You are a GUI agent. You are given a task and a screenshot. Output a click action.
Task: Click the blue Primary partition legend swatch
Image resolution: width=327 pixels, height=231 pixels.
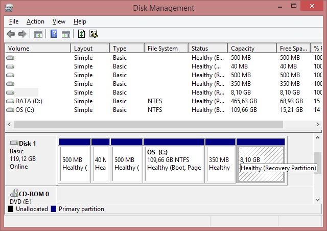(x=54, y=209)
